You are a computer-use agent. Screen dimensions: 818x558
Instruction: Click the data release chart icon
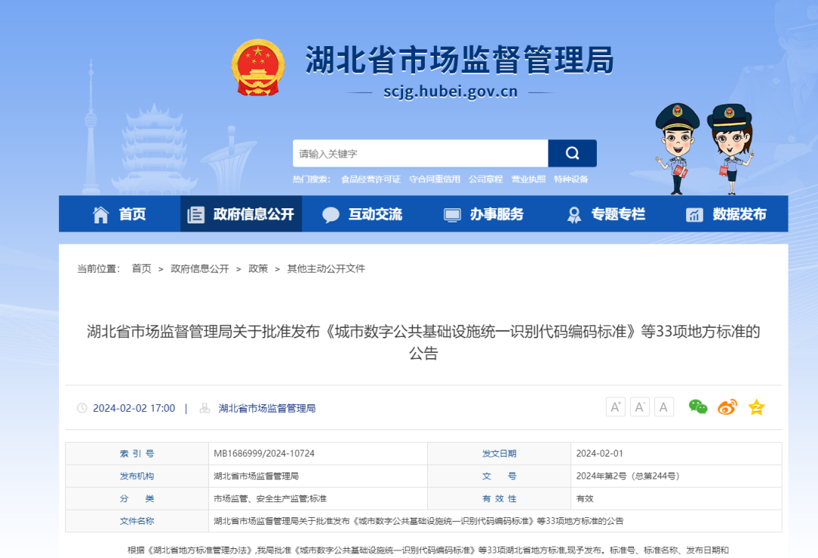(693, 214)
